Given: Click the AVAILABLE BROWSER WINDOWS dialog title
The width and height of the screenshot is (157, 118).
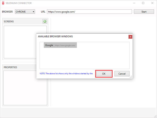Looking at the screenshot, I should pyautogui.click(x=55, y=36).
